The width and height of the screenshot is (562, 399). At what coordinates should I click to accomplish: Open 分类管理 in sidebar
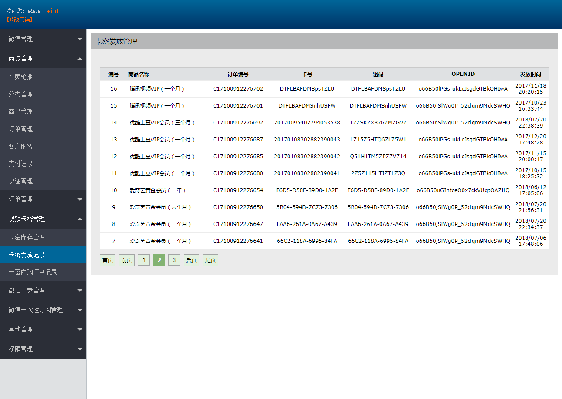43,94
